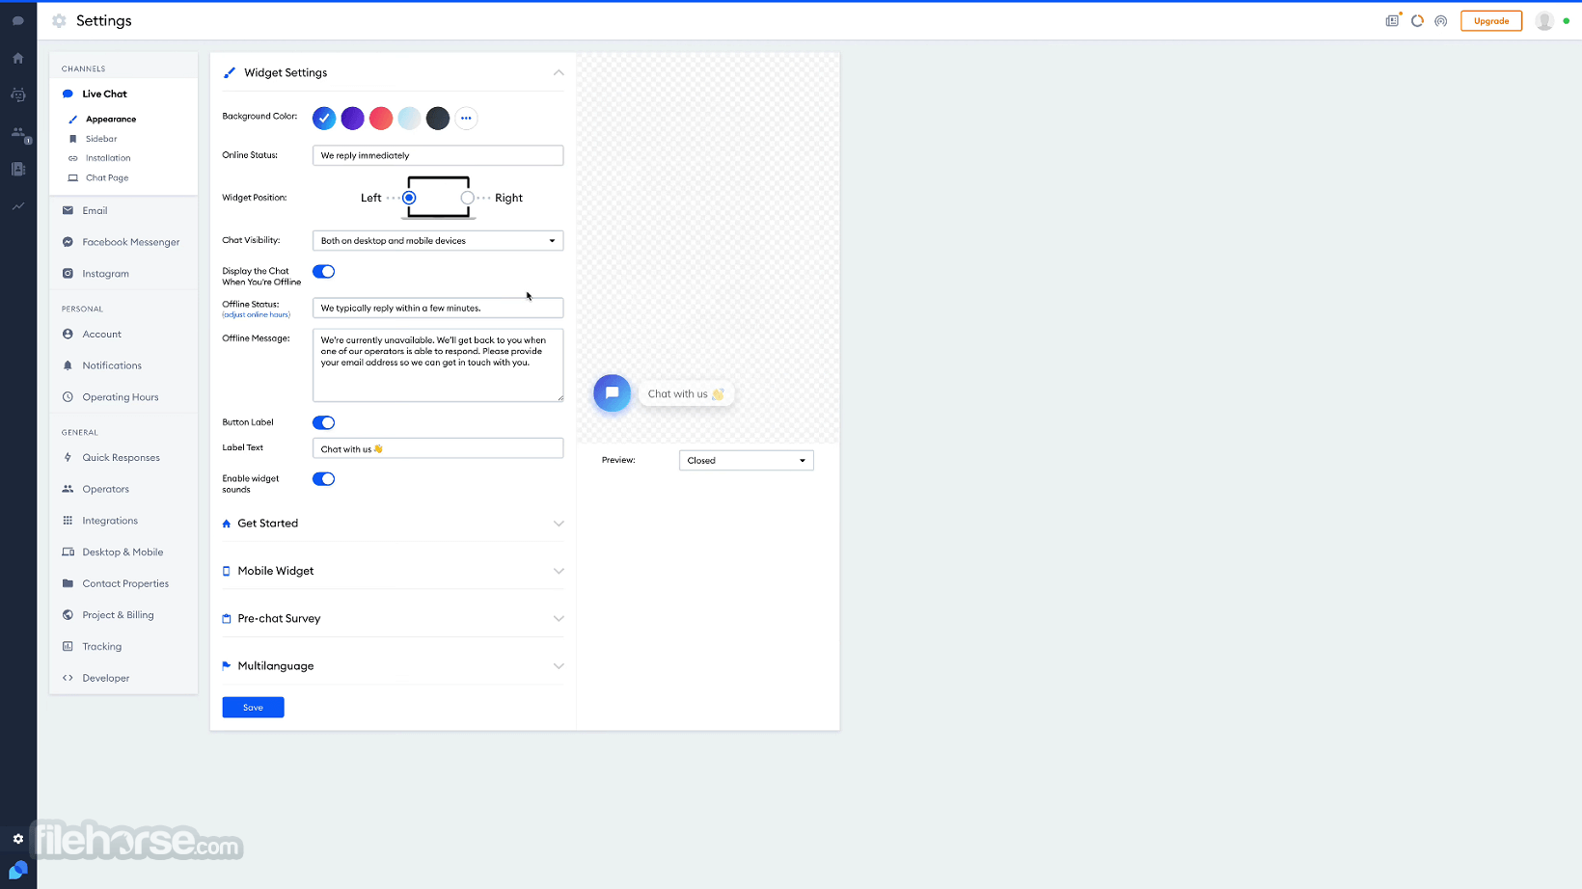Open Desktop & Mobile settings
Image resolution: width=1582 pixels, height=889 pixels.
click(123, 552)
